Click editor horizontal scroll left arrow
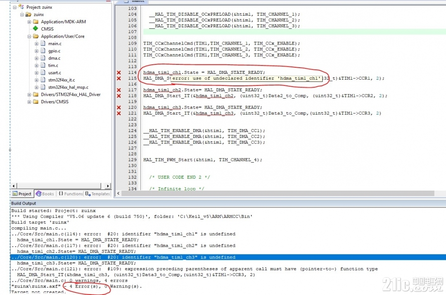This screenshot has width=446, height=295. tap(119, 193)
